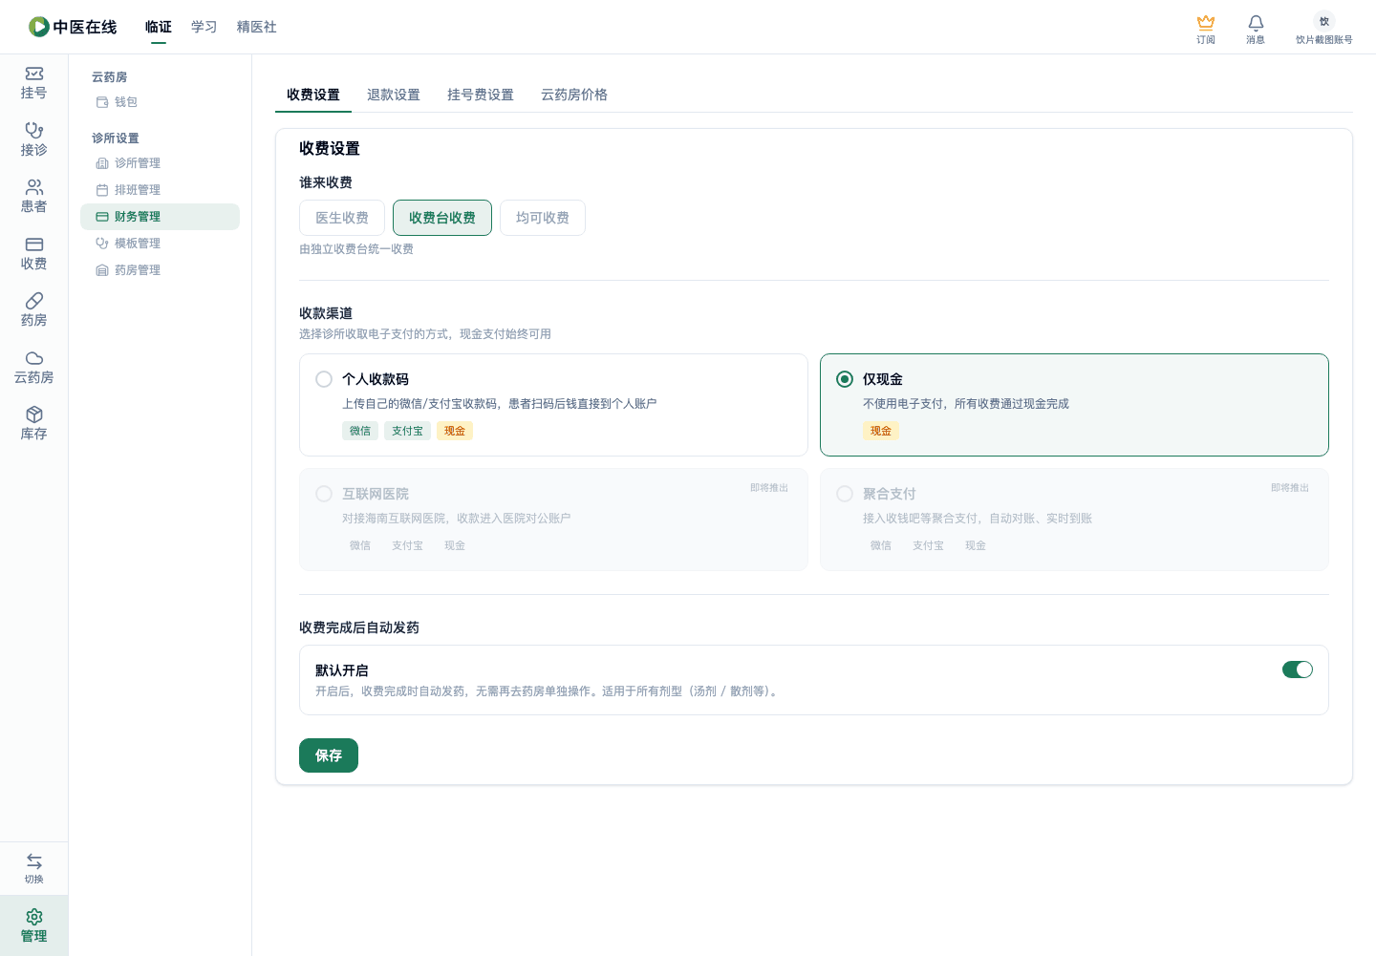Click 即将推出 label on 互联网医院 card

pyautogui.click(x=769, y=488)
